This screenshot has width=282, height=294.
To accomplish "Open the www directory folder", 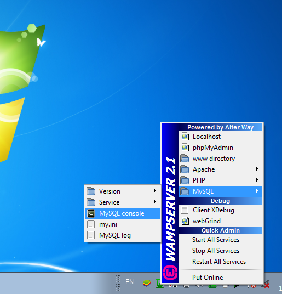I will tap(221, 159).
